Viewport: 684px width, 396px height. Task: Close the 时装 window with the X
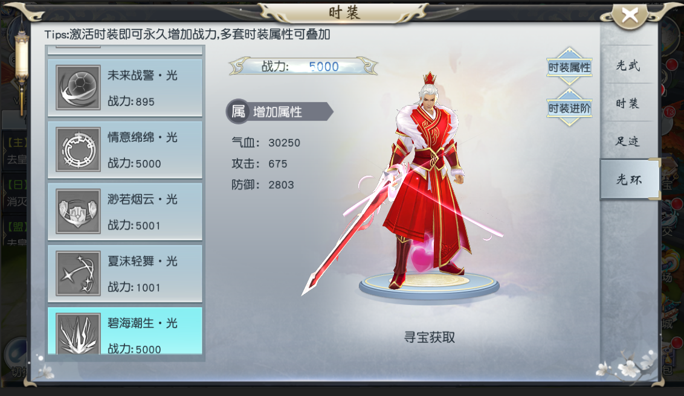630,16
